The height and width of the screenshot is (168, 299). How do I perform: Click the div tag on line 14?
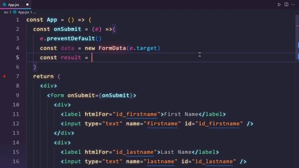62,142
